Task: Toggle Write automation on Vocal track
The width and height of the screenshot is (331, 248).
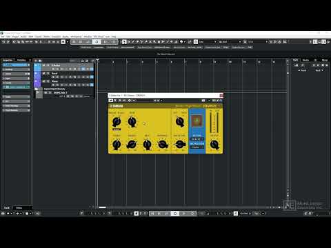Action: [74, 77]
